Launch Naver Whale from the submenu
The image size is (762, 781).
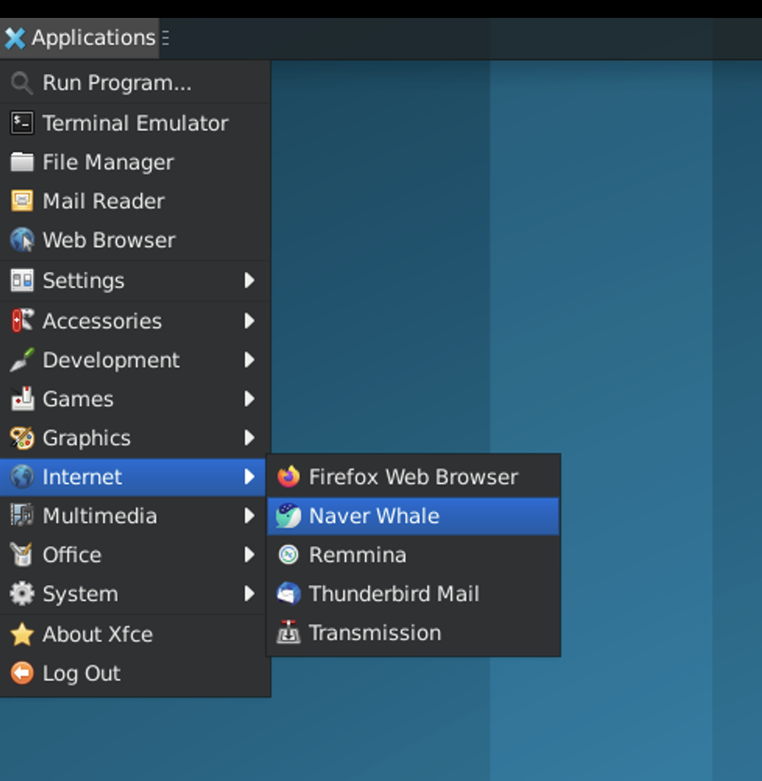click(413, 516)
